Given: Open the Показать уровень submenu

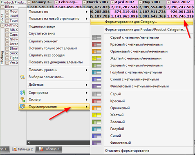Looking at the screenshot, I should click(x=54, y=70).
